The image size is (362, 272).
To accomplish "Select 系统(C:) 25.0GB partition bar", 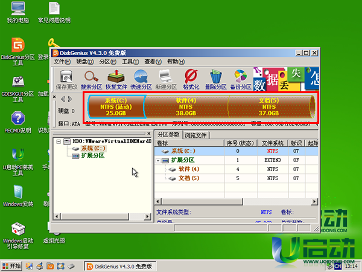I will click(x=116, y=107).
